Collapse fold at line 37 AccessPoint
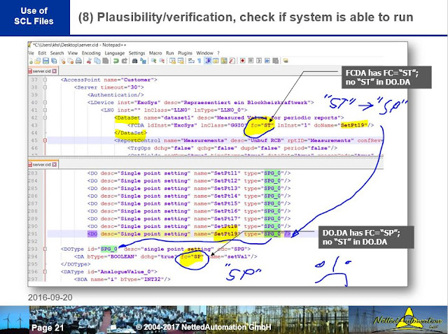This screenshot has width=448, height=334. (45, 80)
